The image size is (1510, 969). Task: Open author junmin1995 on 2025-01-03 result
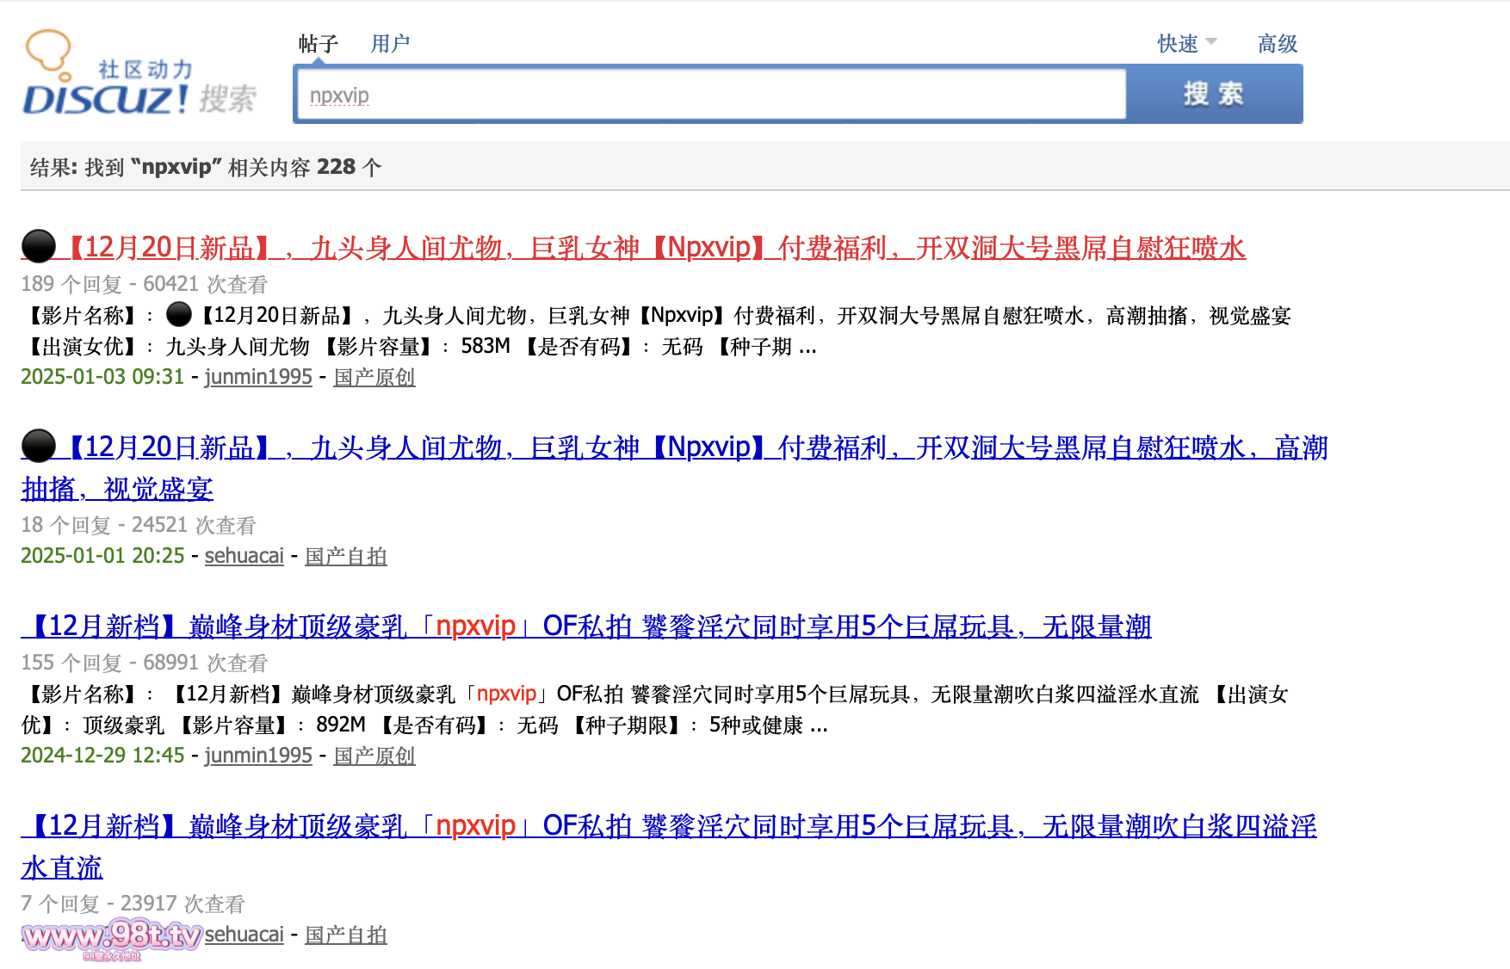click(258, 377)
